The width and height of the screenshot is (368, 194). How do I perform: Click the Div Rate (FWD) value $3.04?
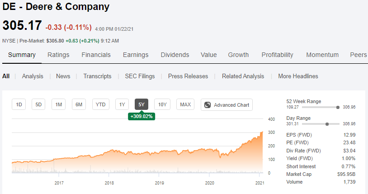(x=349, y=151)
